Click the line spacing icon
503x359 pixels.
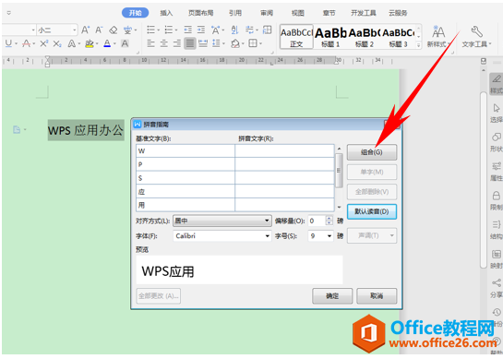tap(217, 43)
